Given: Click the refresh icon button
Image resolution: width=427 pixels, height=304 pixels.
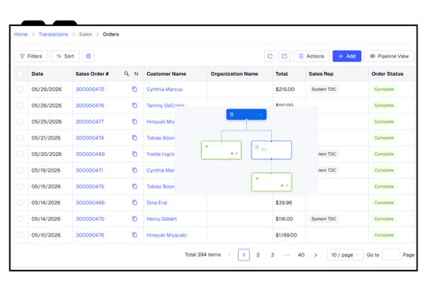Looking at the screenshot, I should coord(270,56).
